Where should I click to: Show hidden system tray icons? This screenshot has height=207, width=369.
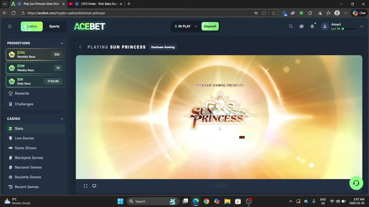[x=291, y=201]
